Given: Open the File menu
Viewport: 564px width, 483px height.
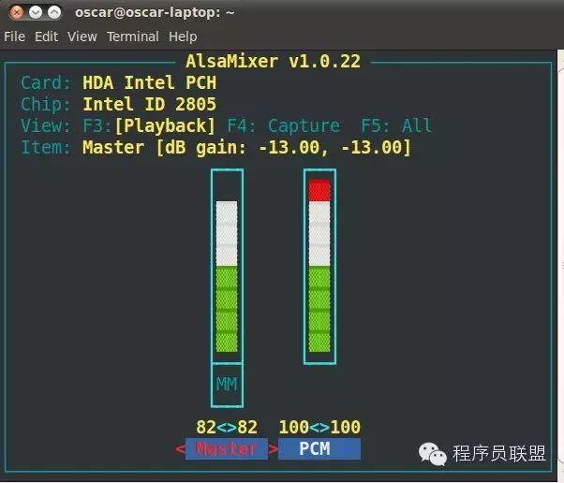Looking at the screenshot, I should pos(14,37).
